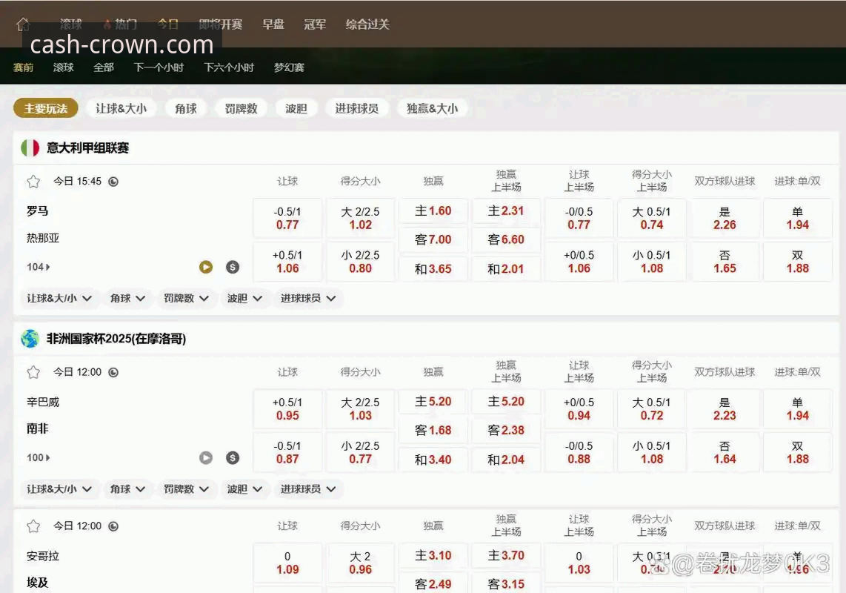The height and width of the screenshot is (593, 846).
Task: Star the 辛巴威 vs 南非 match
Action: (33, 372)
